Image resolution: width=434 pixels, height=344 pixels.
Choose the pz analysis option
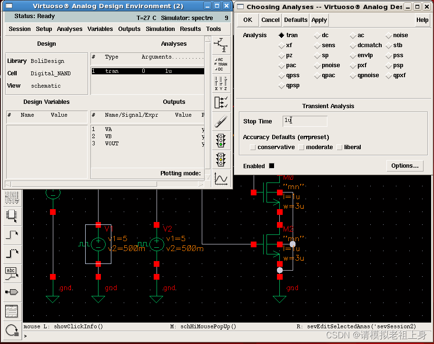(x=282, y=55)
